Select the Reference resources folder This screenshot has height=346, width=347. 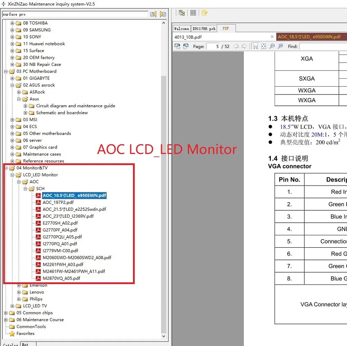44,161
